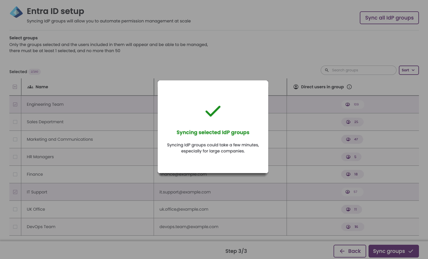Check the HR Managers checkbox
This screenshot has height=259, width=428.
coord(15,157)
